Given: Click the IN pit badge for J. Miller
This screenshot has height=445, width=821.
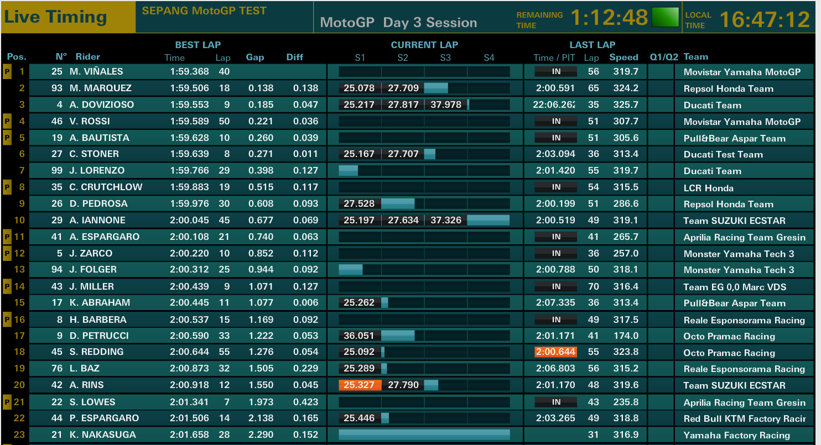Looking at the screenshot, I should coord(556,286).
